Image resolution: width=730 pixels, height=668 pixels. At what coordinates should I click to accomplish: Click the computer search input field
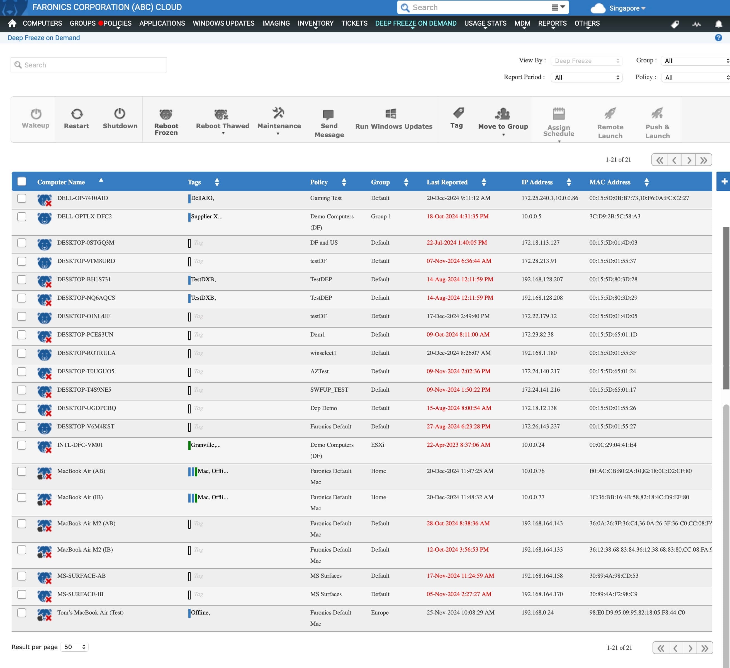(x=89, y=65)
